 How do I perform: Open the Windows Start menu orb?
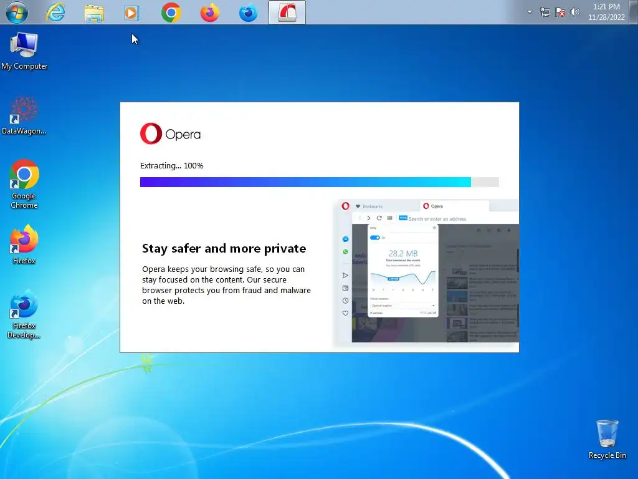coord(17,12)
